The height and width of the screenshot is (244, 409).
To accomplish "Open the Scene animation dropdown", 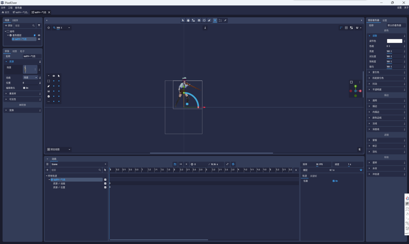I will pyautogui.click(x=79, y=164).
